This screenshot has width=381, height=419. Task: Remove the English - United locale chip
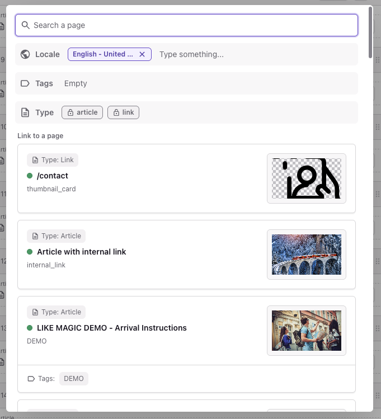pyautogui.click(x=142, y=54)
